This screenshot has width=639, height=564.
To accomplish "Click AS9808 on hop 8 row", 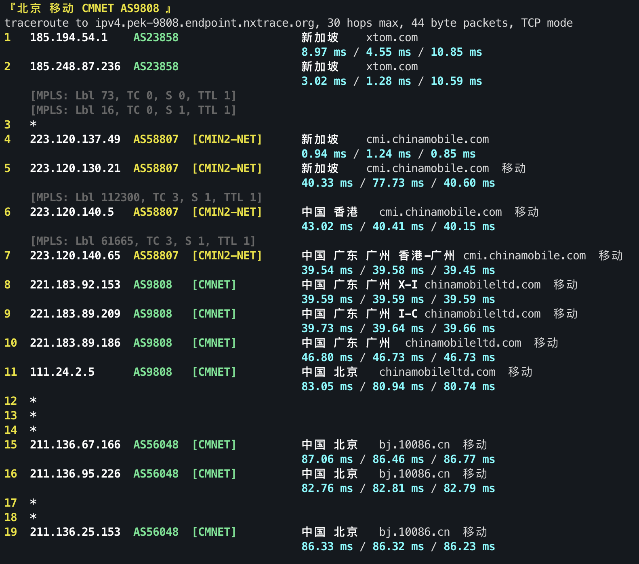I will coord(153,285).
